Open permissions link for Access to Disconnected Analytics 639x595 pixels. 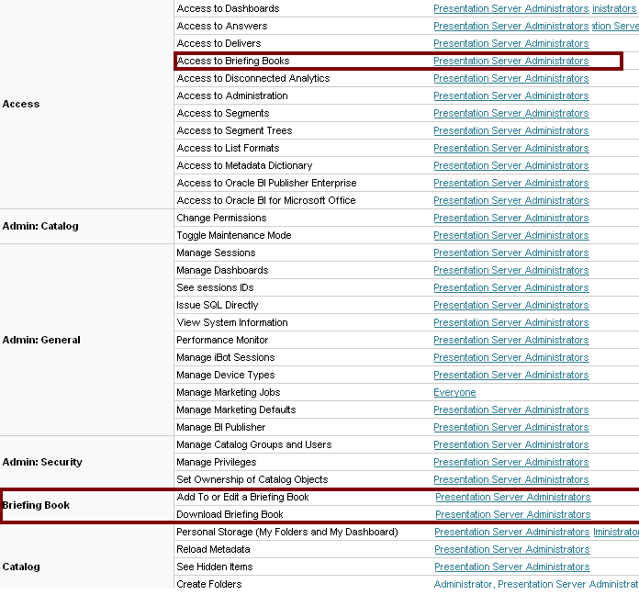(511, 79)
